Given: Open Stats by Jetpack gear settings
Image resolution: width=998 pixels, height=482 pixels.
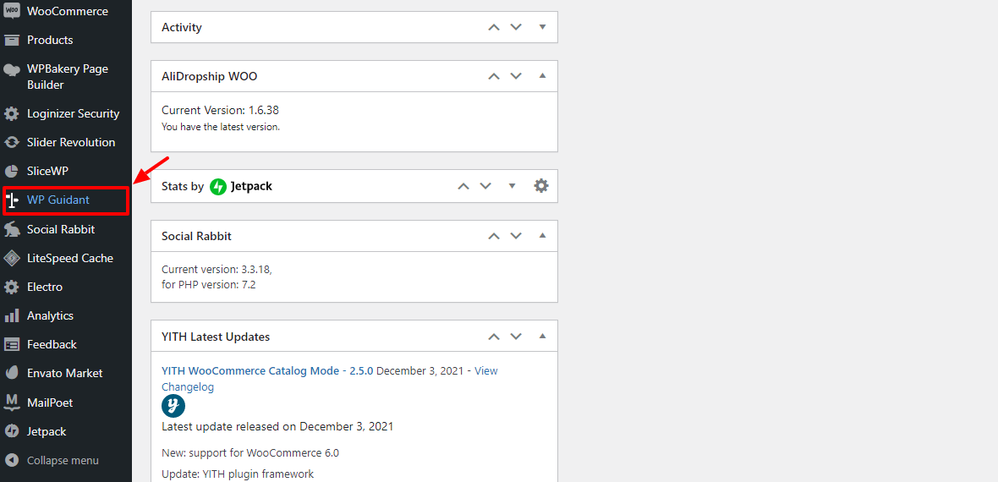Looking at the screenshot, I should [x=541, y=186].
